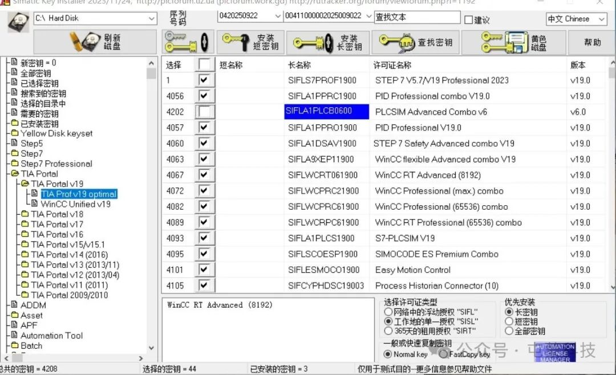Select the Automation Tool tree item
This screenshot has height=375, width=616.
pyautogui.click(x=51, y=336)
